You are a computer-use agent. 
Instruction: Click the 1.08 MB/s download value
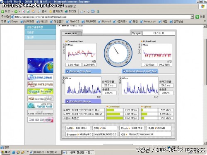[89, 65]
